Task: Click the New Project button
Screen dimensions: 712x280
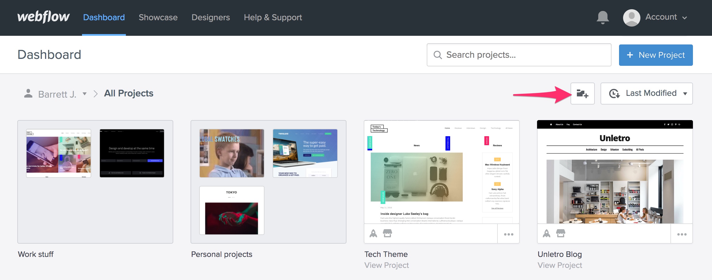Action: click(x=656, y=55)
